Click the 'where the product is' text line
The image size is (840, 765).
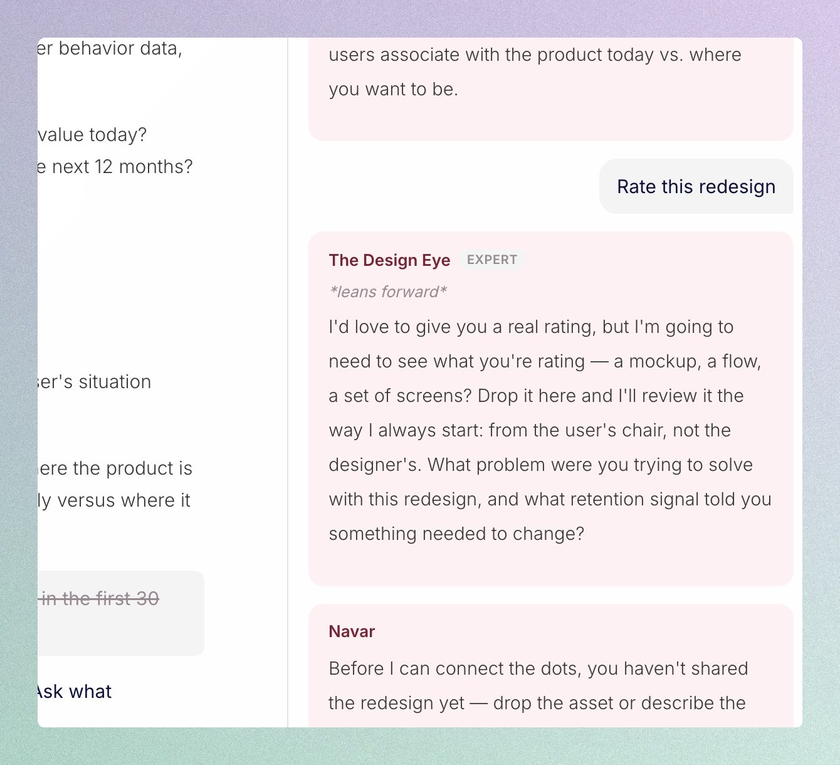click(x=114, y=468)
